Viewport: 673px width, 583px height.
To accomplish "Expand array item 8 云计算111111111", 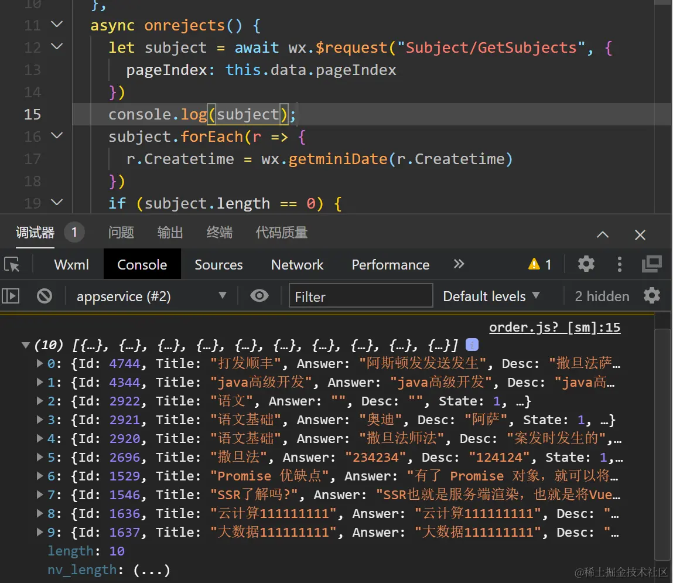I will pyautogui.click(x=39, y=513).
